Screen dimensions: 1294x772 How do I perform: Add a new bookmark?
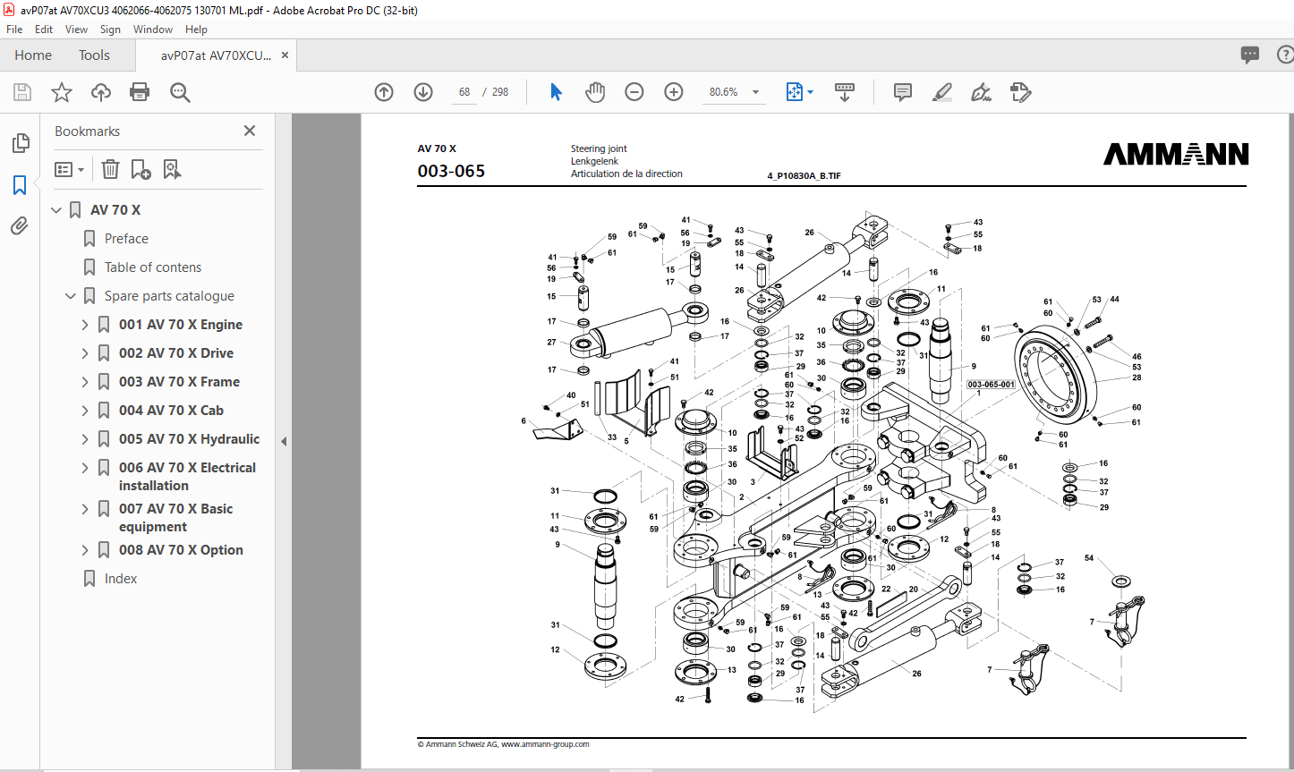click(x=140, y=169)
